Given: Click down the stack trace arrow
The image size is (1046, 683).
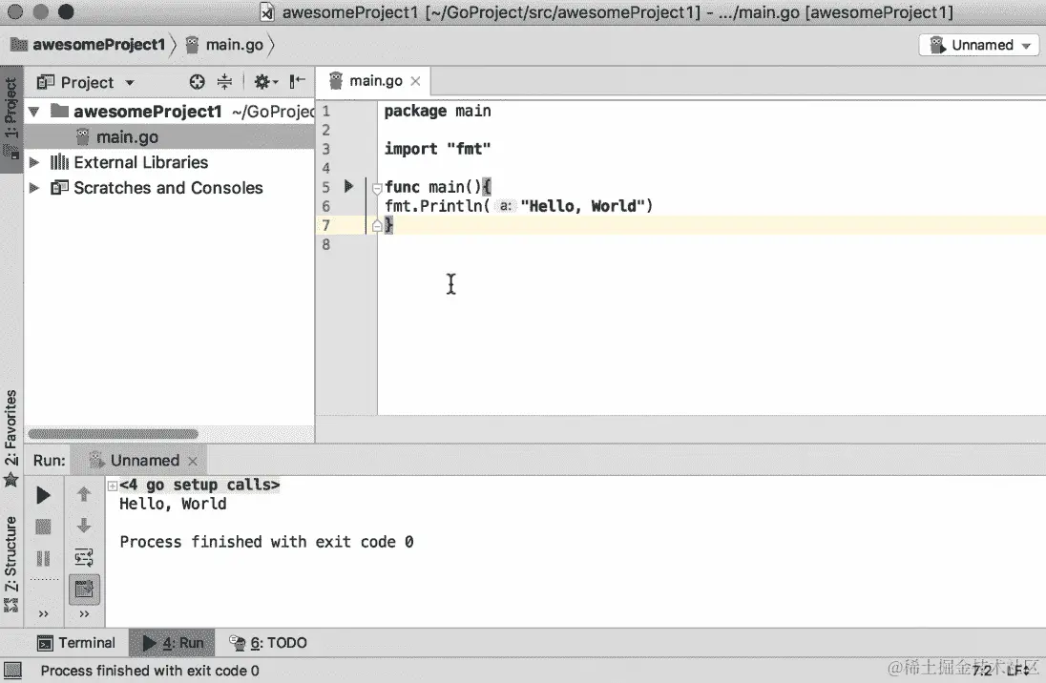Looking at the screenshot, I should [x=84, y=526].
